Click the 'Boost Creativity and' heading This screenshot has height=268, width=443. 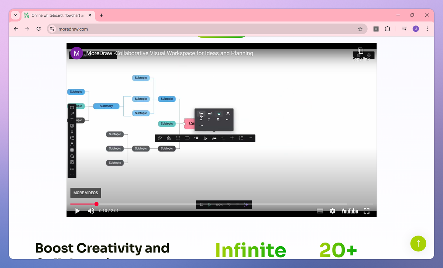(102, 248)
